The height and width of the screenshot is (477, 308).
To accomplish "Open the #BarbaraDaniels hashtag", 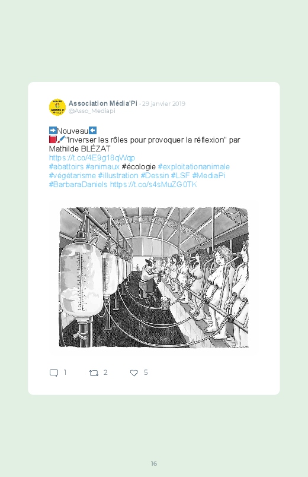I will coord(78,184).
